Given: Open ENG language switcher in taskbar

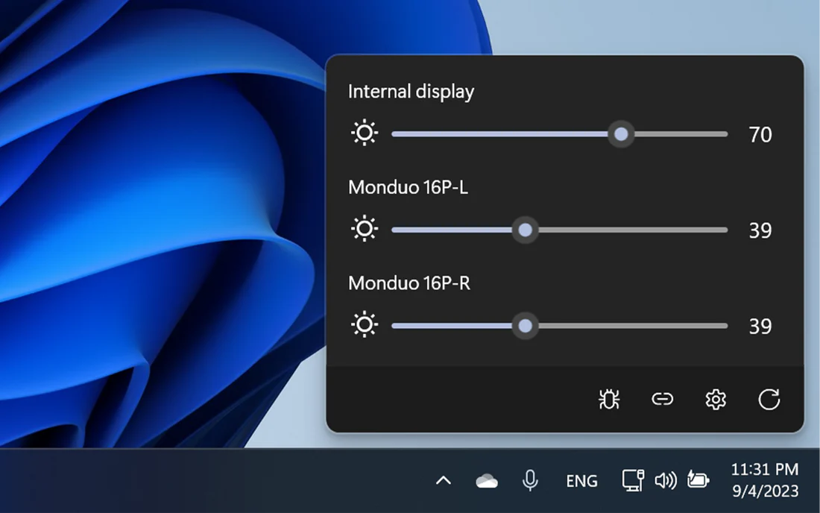Looking at the screenshot, I should tap(581, 481).
